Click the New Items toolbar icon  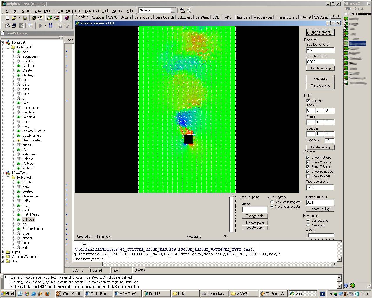7,18
